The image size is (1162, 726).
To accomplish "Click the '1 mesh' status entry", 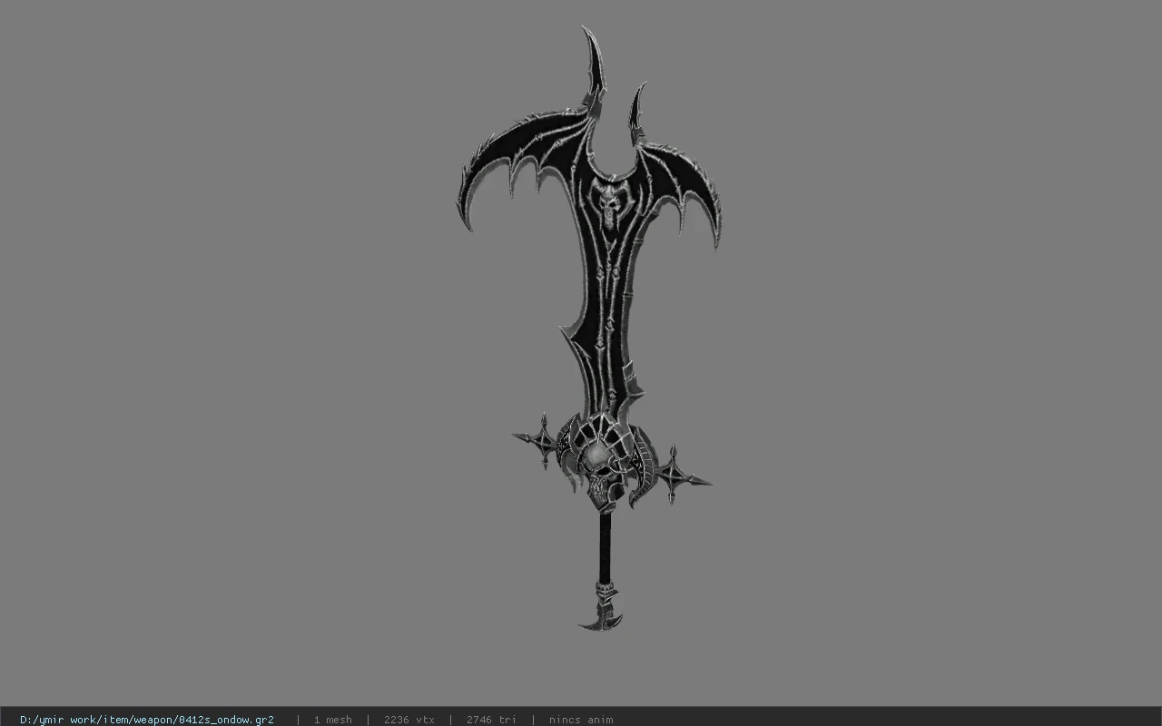I will [x=332, y=720].
